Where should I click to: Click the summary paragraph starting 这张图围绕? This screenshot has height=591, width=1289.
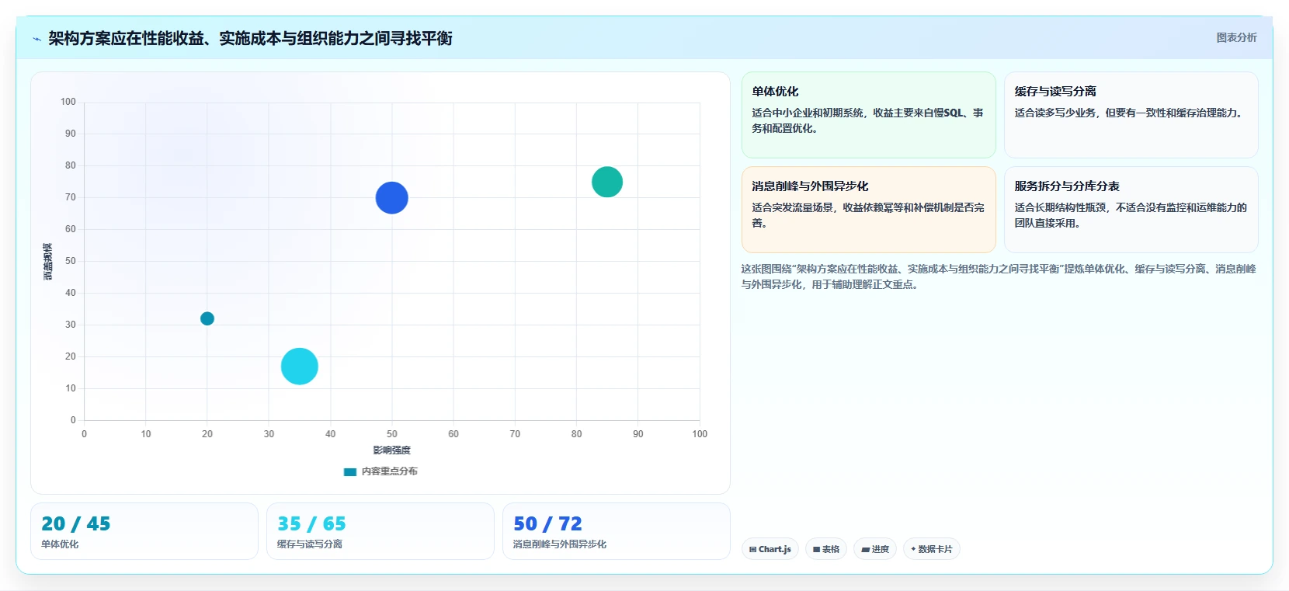999,276
